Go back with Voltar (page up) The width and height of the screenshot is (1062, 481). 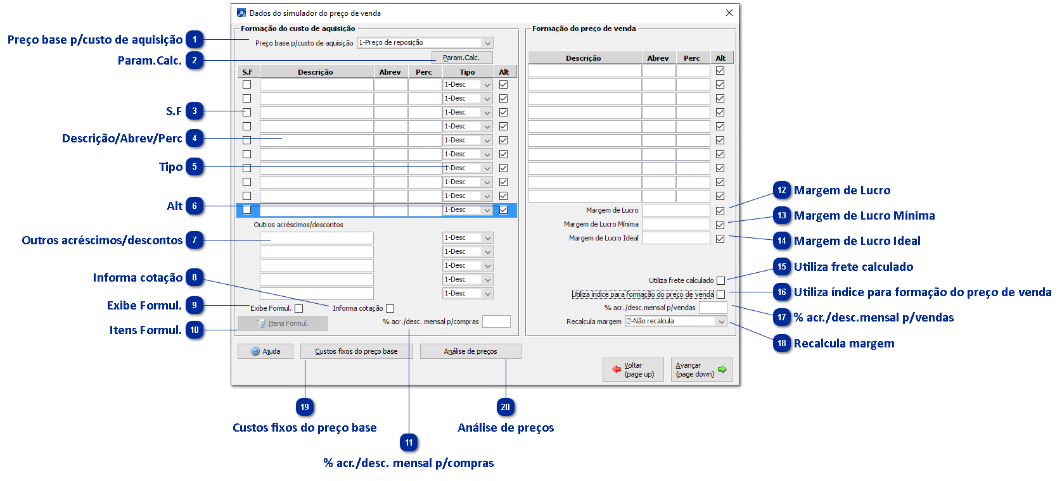pos(633,370)
